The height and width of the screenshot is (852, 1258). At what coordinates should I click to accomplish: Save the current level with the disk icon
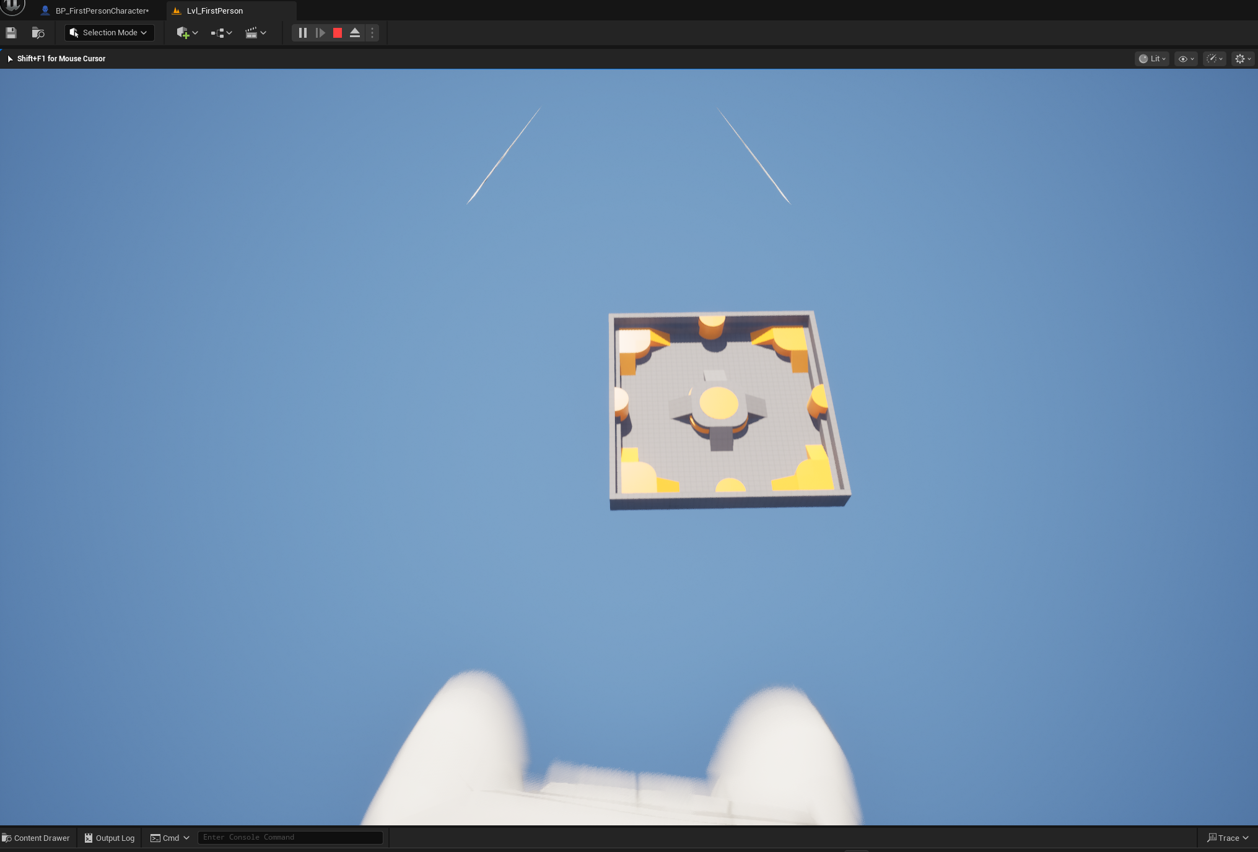(11, 33)
